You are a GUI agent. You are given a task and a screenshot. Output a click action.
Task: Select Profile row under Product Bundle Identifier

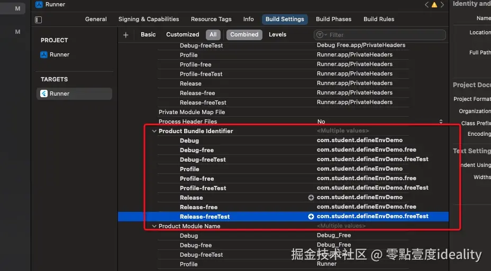(x=284, y=169)
